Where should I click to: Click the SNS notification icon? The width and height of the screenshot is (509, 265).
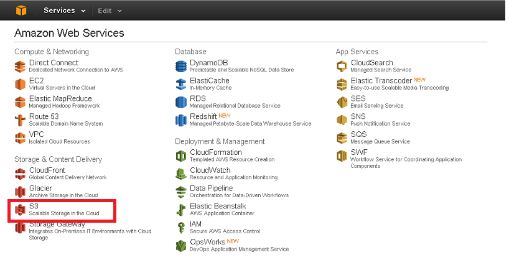(x=342, y=120)
